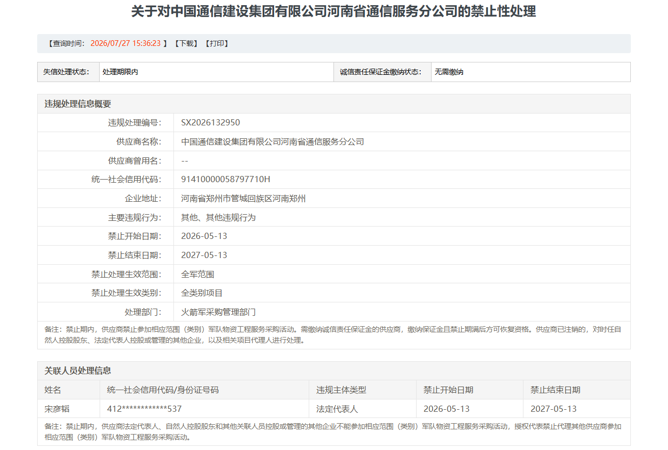This screenshot has height=450, width=668.
Task: Select 宋彦韬 row end date 2027-05-13
Action: [553, 409]
